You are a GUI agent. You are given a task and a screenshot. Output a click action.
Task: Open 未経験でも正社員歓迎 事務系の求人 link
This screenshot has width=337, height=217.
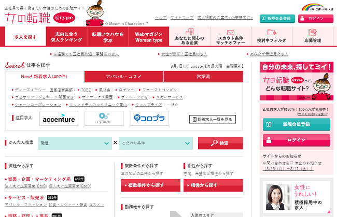(x=86, y=54)
